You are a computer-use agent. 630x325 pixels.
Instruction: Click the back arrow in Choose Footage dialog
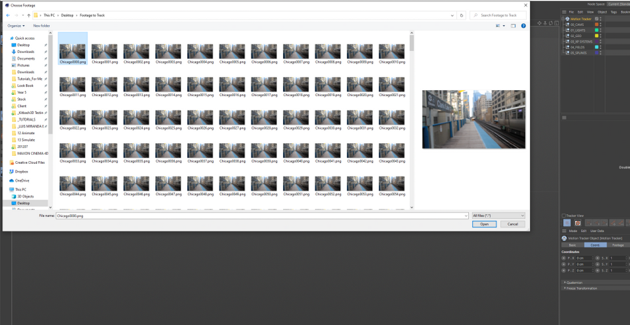[8, 15]
